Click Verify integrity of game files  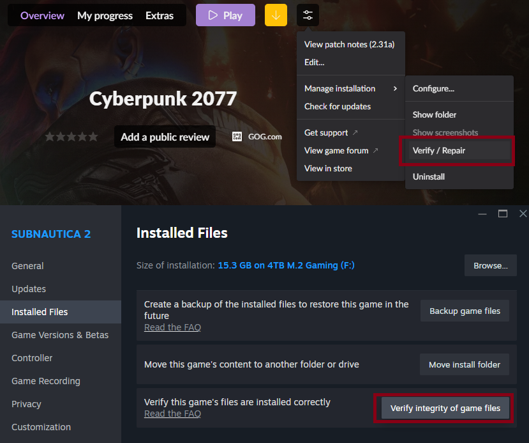[445, 408]
